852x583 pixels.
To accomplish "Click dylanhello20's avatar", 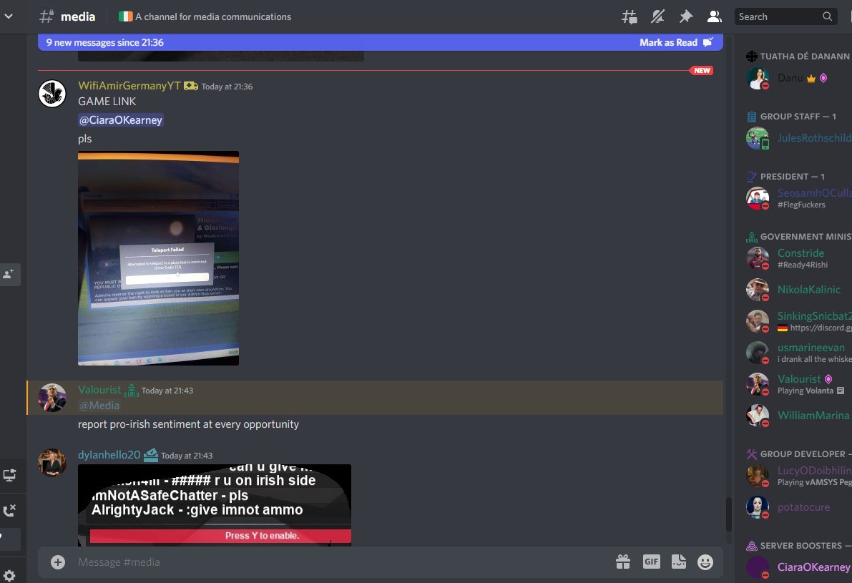I will [52, 462].
